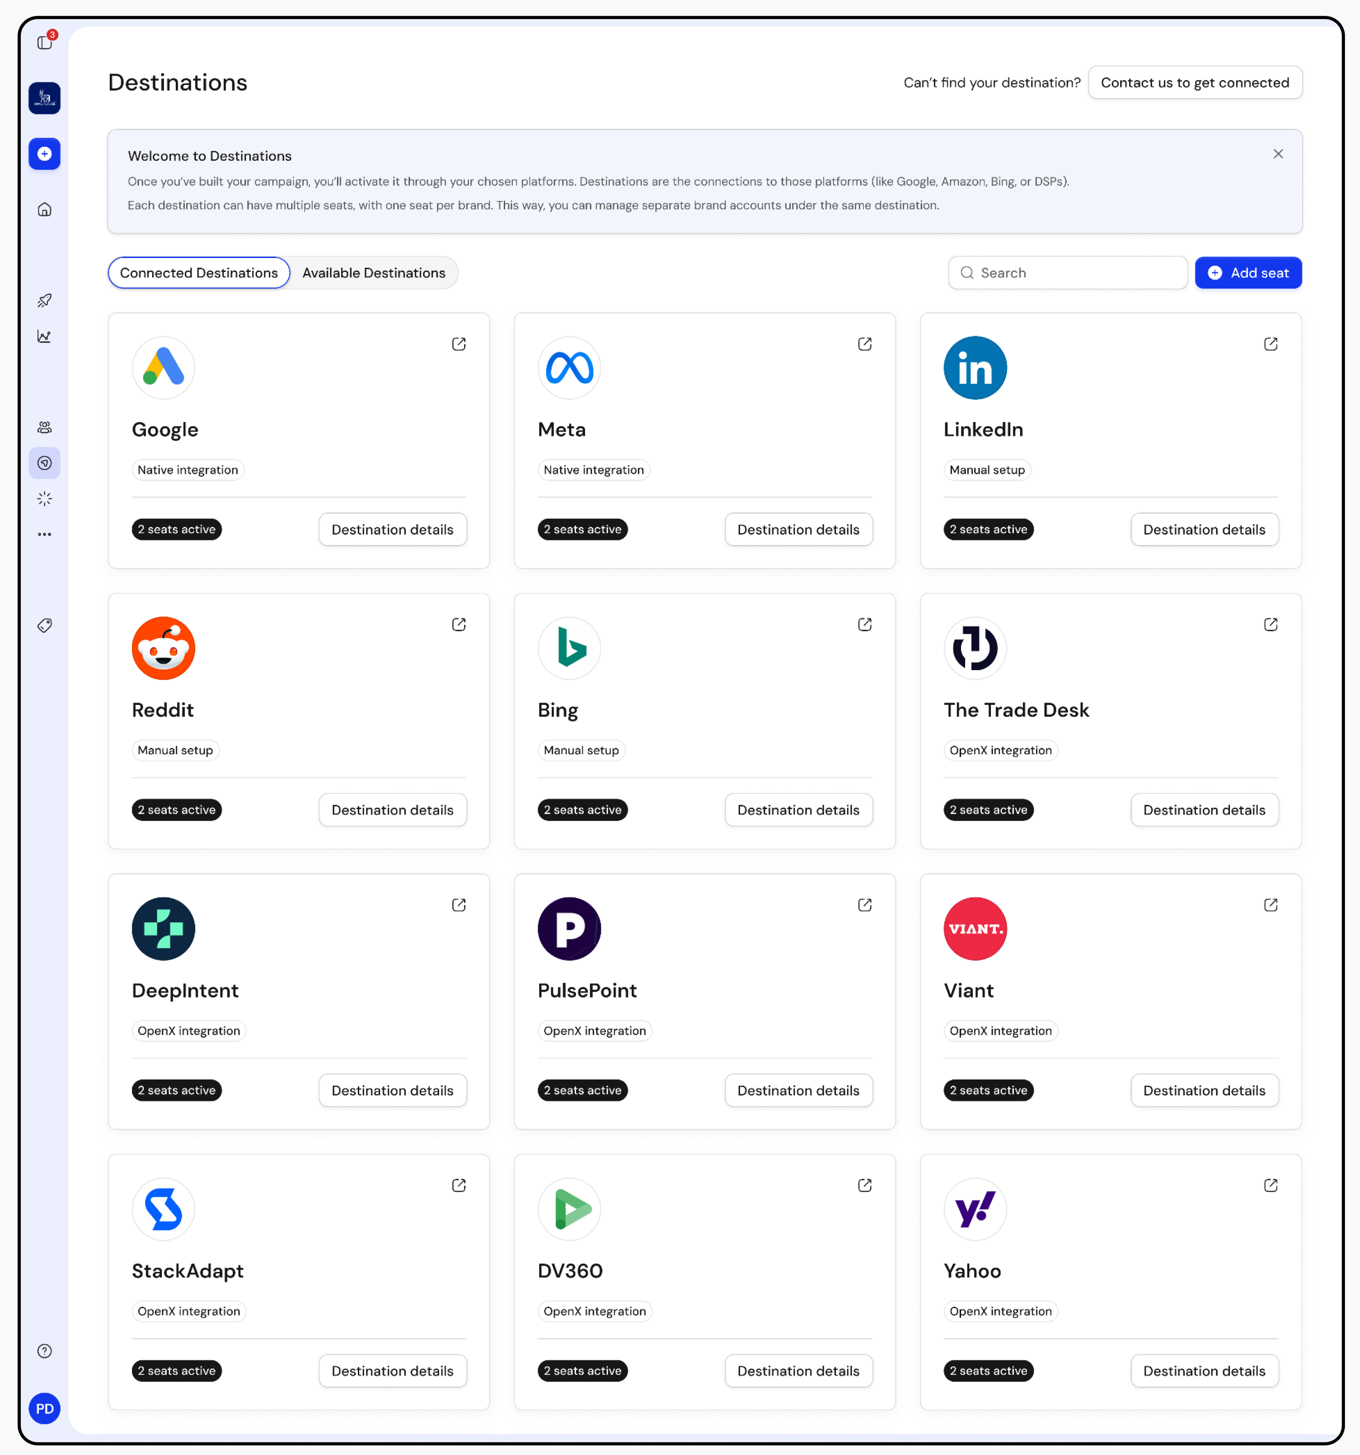Viewport: 1360px width, 1455px height.
Task: Open the audiences people sidebar icon
Action: [45, 427]
